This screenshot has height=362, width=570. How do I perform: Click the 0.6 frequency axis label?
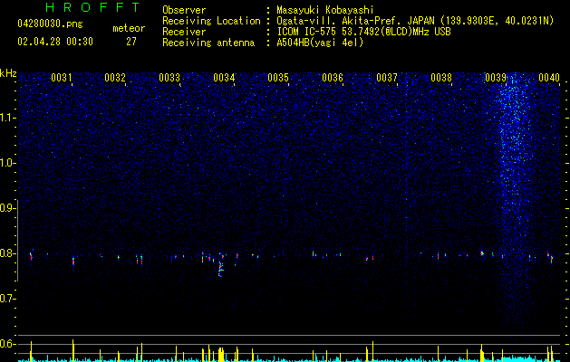coord(7,344)
